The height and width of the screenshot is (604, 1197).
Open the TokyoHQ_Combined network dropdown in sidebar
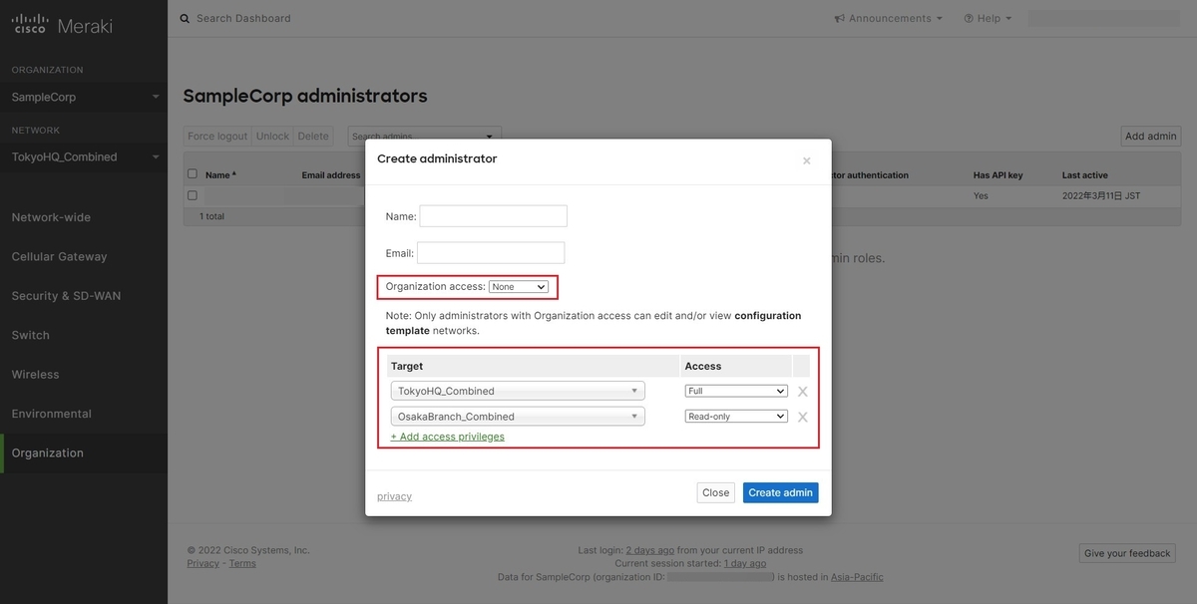[84, 156]
